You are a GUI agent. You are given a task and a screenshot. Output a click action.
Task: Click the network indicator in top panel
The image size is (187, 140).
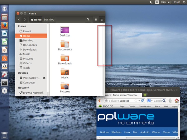151,2
